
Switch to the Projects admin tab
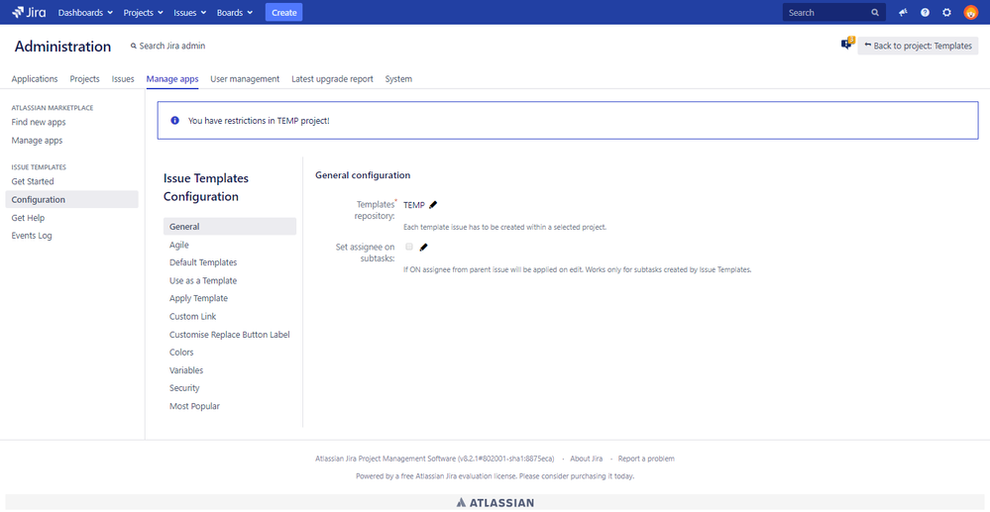coord(84,79)
